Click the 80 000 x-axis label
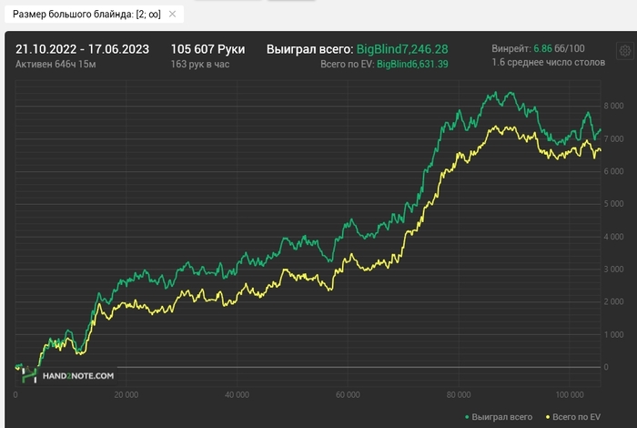Viewport: 637px width, 428px height. [459, 394]
